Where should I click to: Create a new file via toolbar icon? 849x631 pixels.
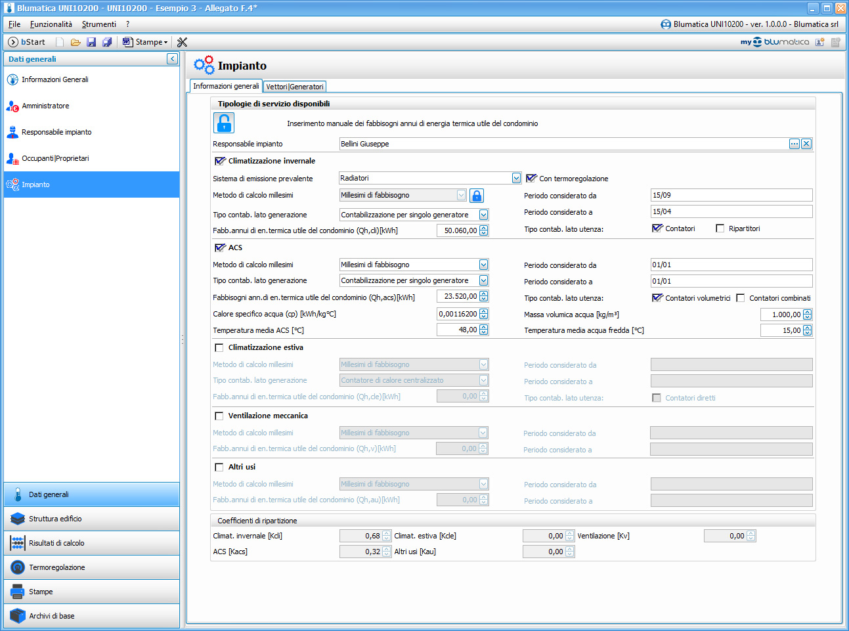point(60,42)
